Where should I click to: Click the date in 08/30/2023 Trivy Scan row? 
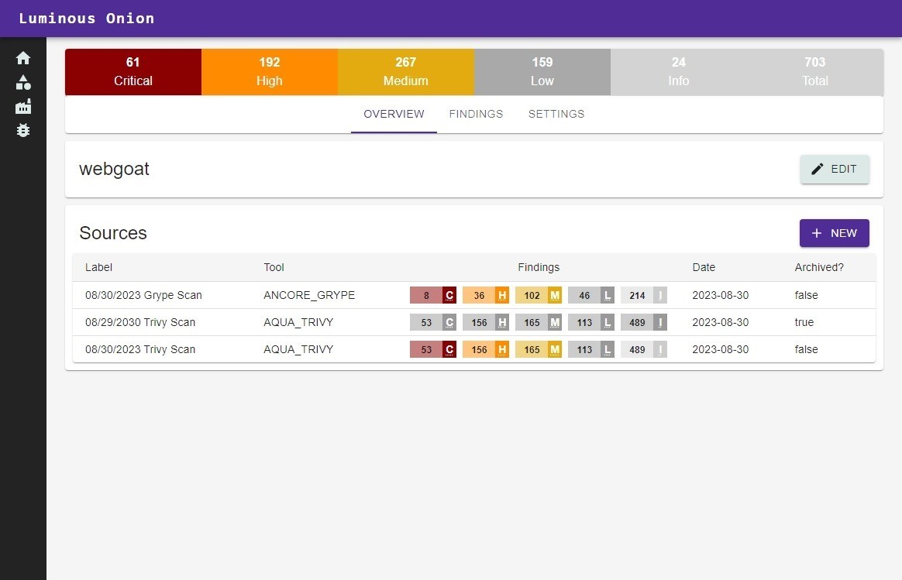tap(720, 349)
